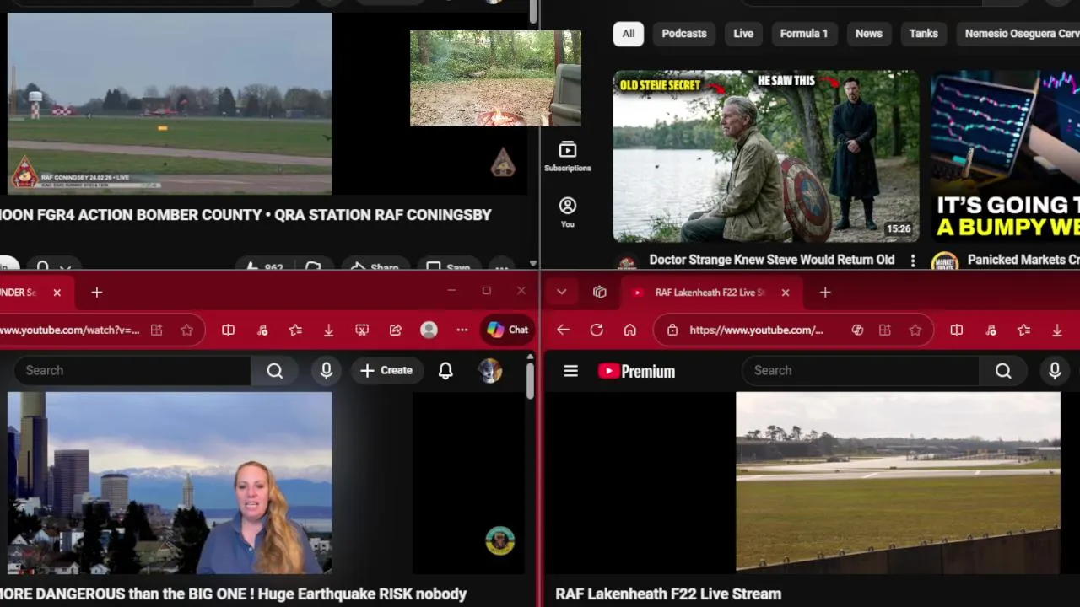1080x607 pixels.
Task: Open Edge Settings and more menu
Action: click(x=462, y=330)
